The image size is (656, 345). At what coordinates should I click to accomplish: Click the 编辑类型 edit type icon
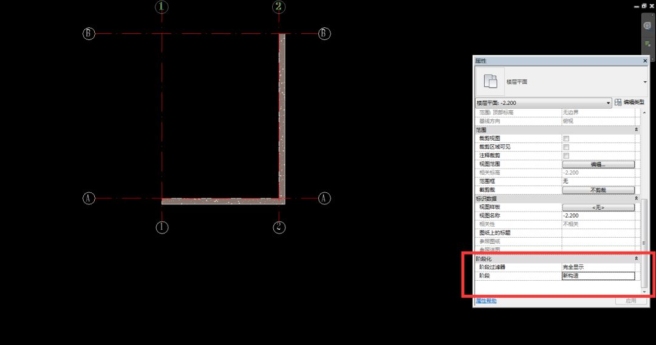click(618, 102)
